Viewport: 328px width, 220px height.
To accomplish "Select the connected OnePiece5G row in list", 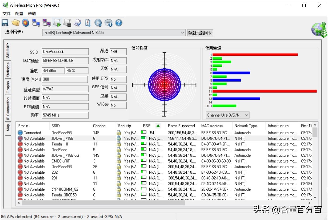I will (x=61, y=133).
